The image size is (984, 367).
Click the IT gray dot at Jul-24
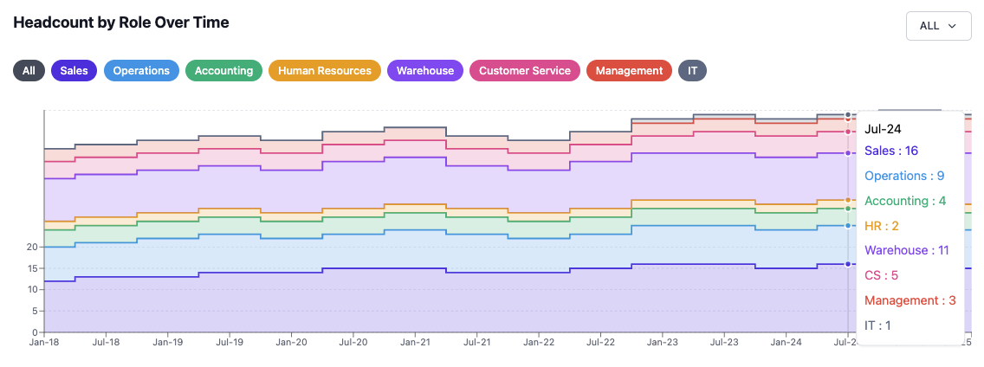(x=848, y=114)
